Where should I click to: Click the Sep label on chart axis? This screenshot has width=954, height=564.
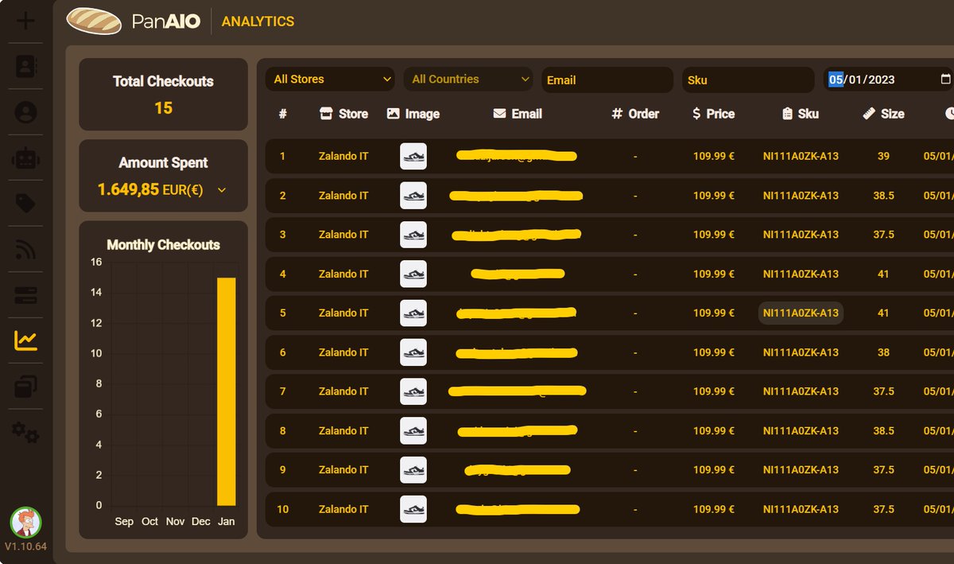[124, 522]
